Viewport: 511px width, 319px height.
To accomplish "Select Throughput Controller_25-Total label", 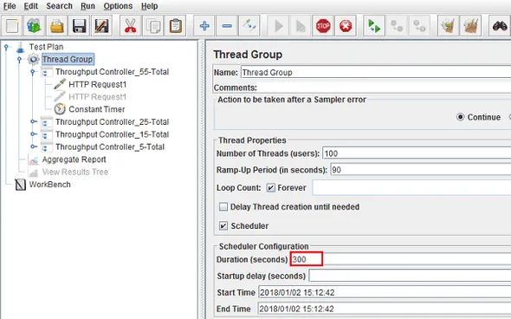I will [x=112, y=122].
